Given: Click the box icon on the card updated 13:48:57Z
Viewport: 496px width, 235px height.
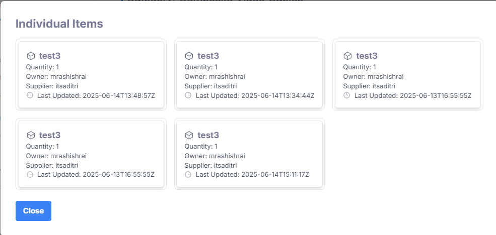Looking at the screenshot, I should (x=30, y=56).
